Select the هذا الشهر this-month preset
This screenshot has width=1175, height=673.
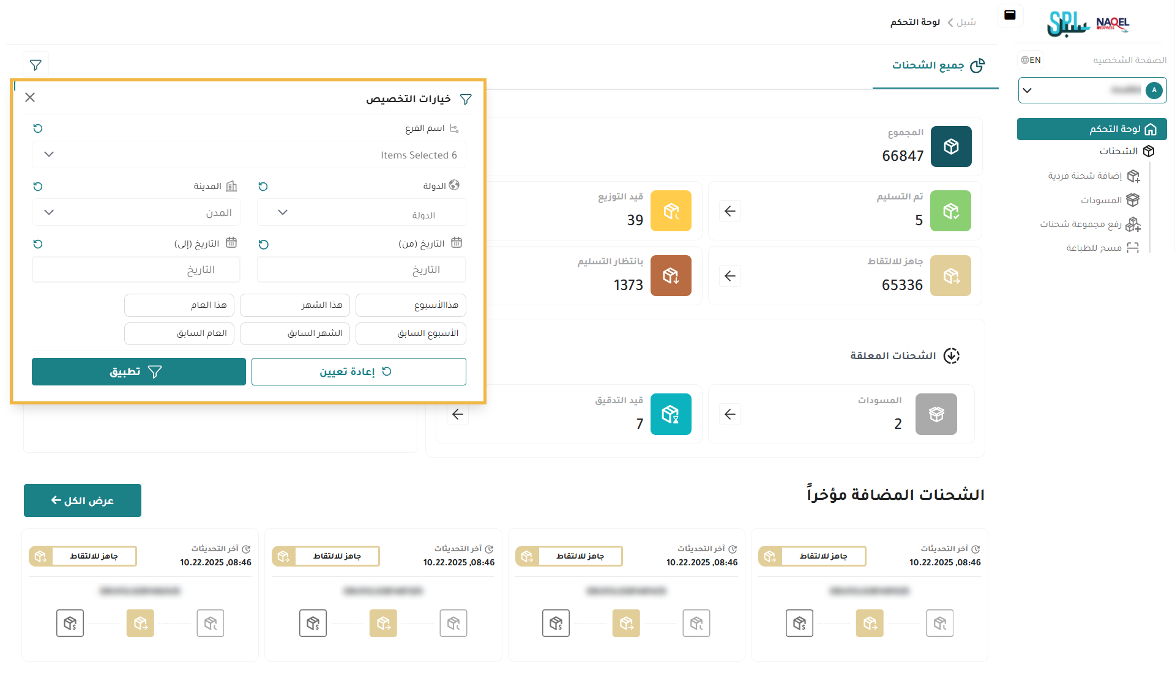point(295,305)
